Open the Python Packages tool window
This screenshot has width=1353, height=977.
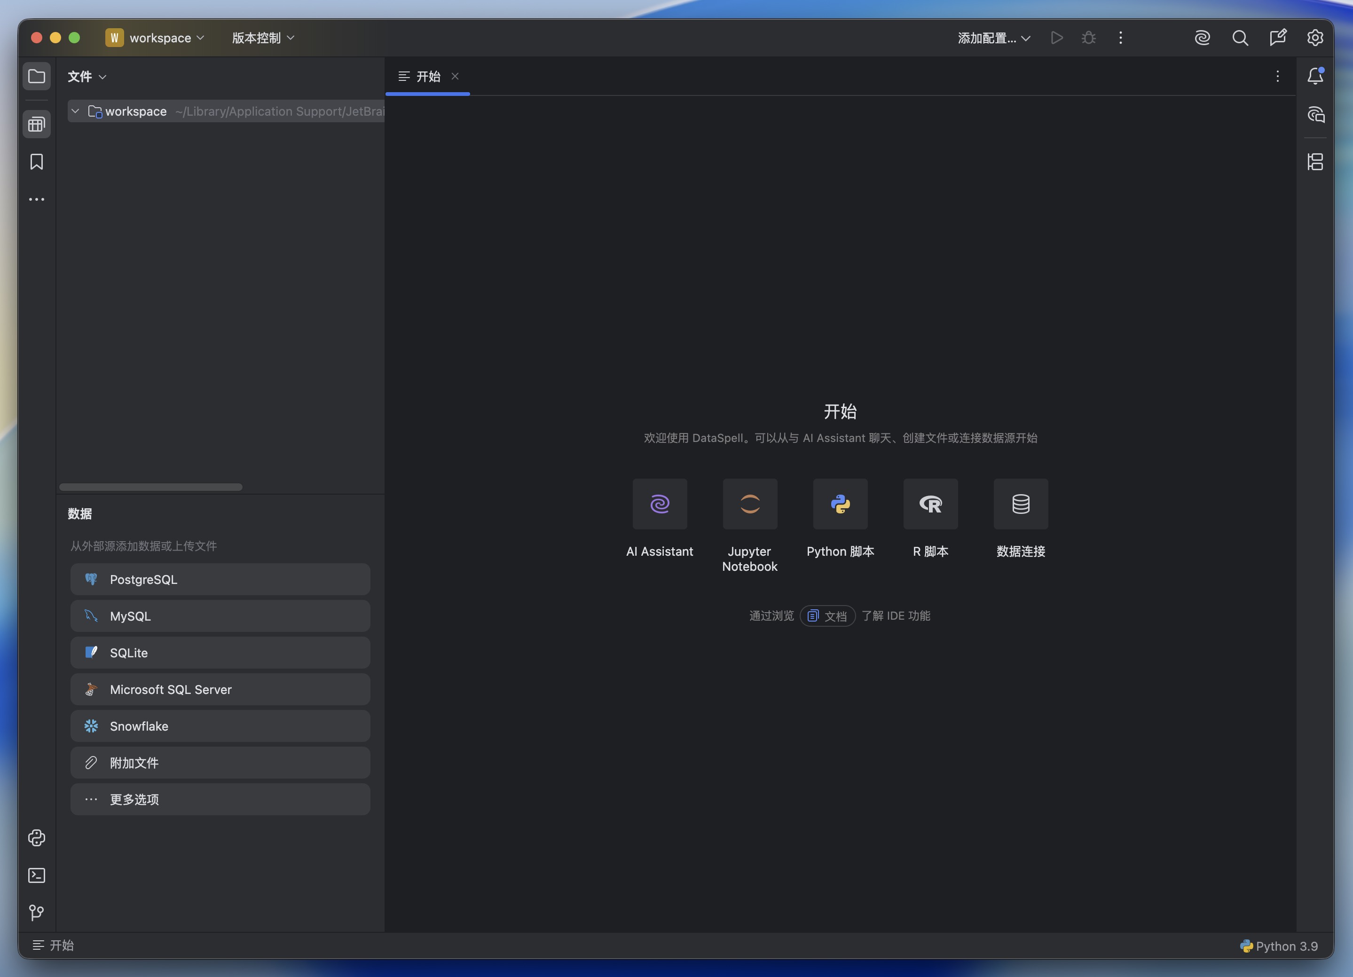click(37, 838)
